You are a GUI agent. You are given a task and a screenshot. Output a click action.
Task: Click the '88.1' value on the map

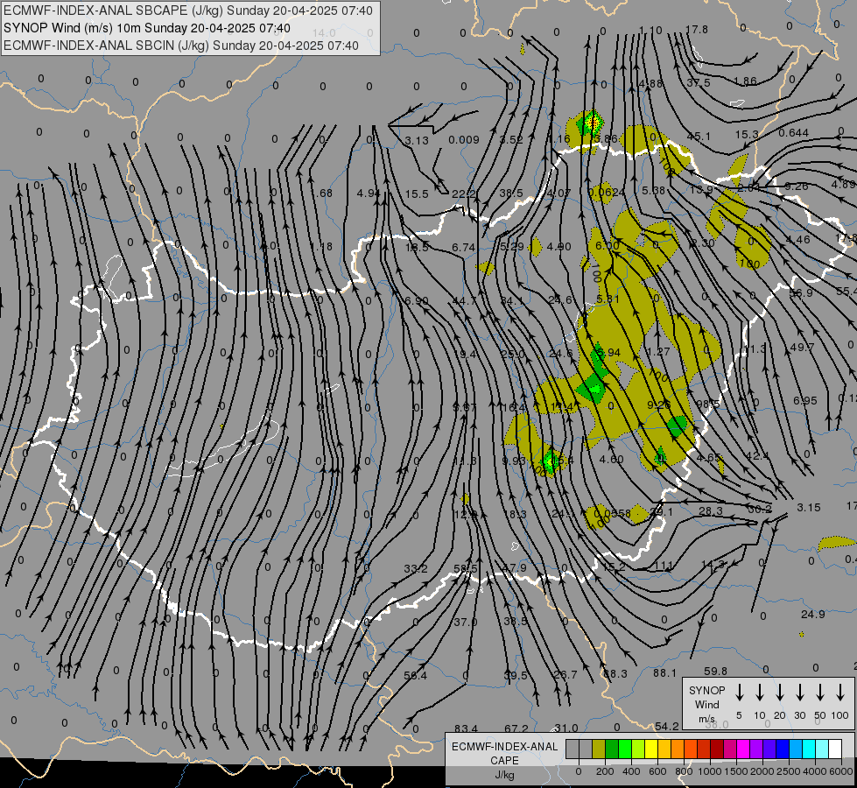pyautogui.click(x=664, y=672)
